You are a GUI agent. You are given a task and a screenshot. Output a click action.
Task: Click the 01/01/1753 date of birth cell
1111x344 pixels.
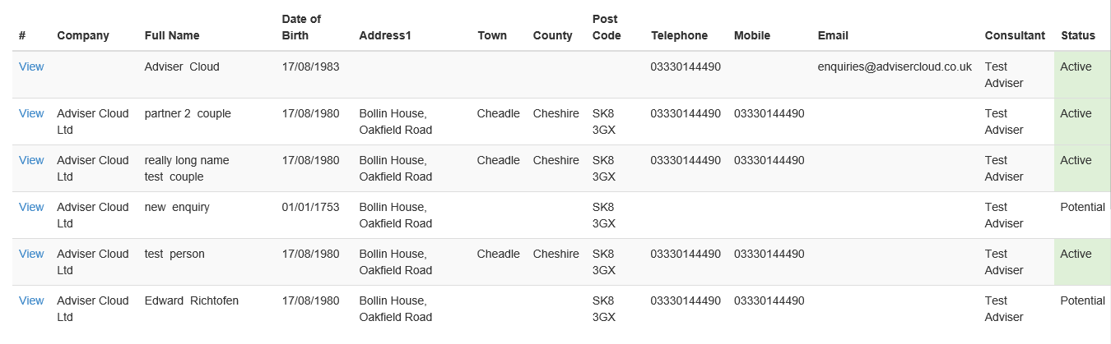click(x=310, y=207)
